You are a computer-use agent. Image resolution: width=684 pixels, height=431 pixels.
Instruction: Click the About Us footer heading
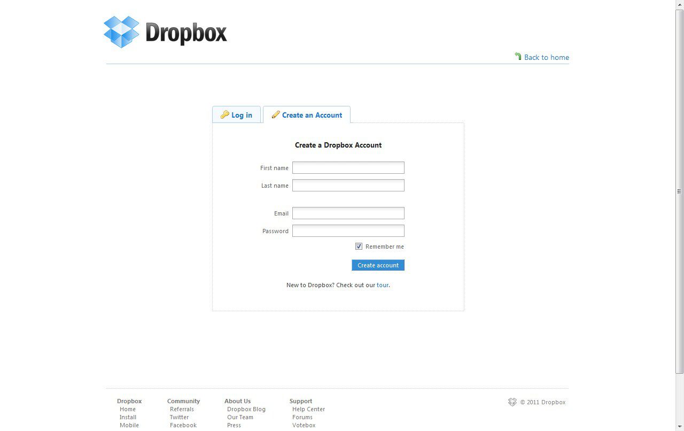click(x=237, y=401)
